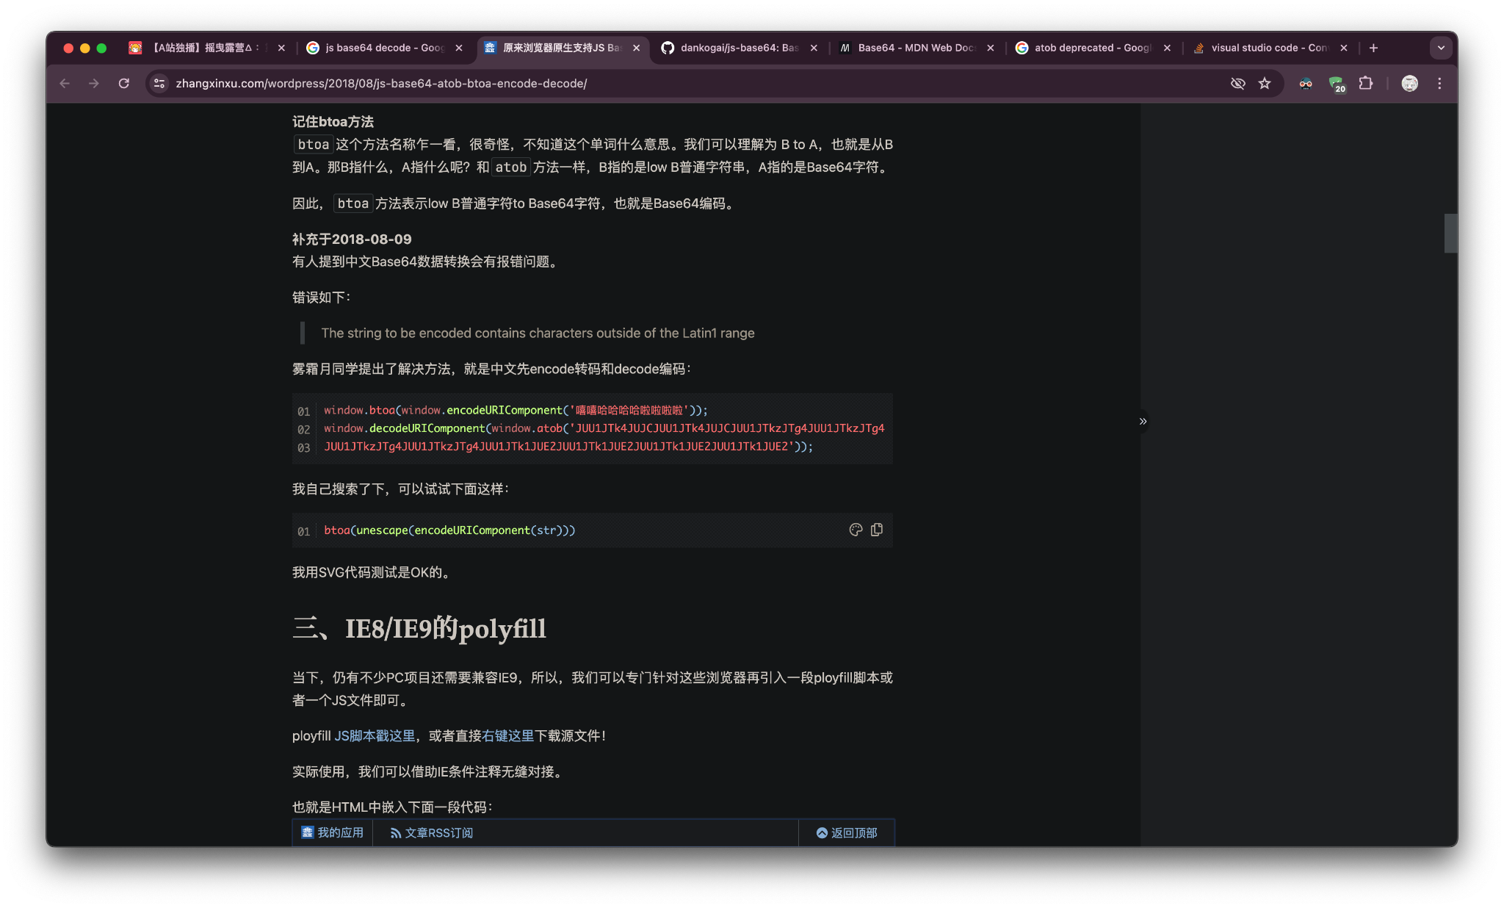Image resolution: width=1504 pixels, height=908 pixels.
Task: Open the tab search chevron at top right
Action: pyautogui.click(x=1441, y=47)
